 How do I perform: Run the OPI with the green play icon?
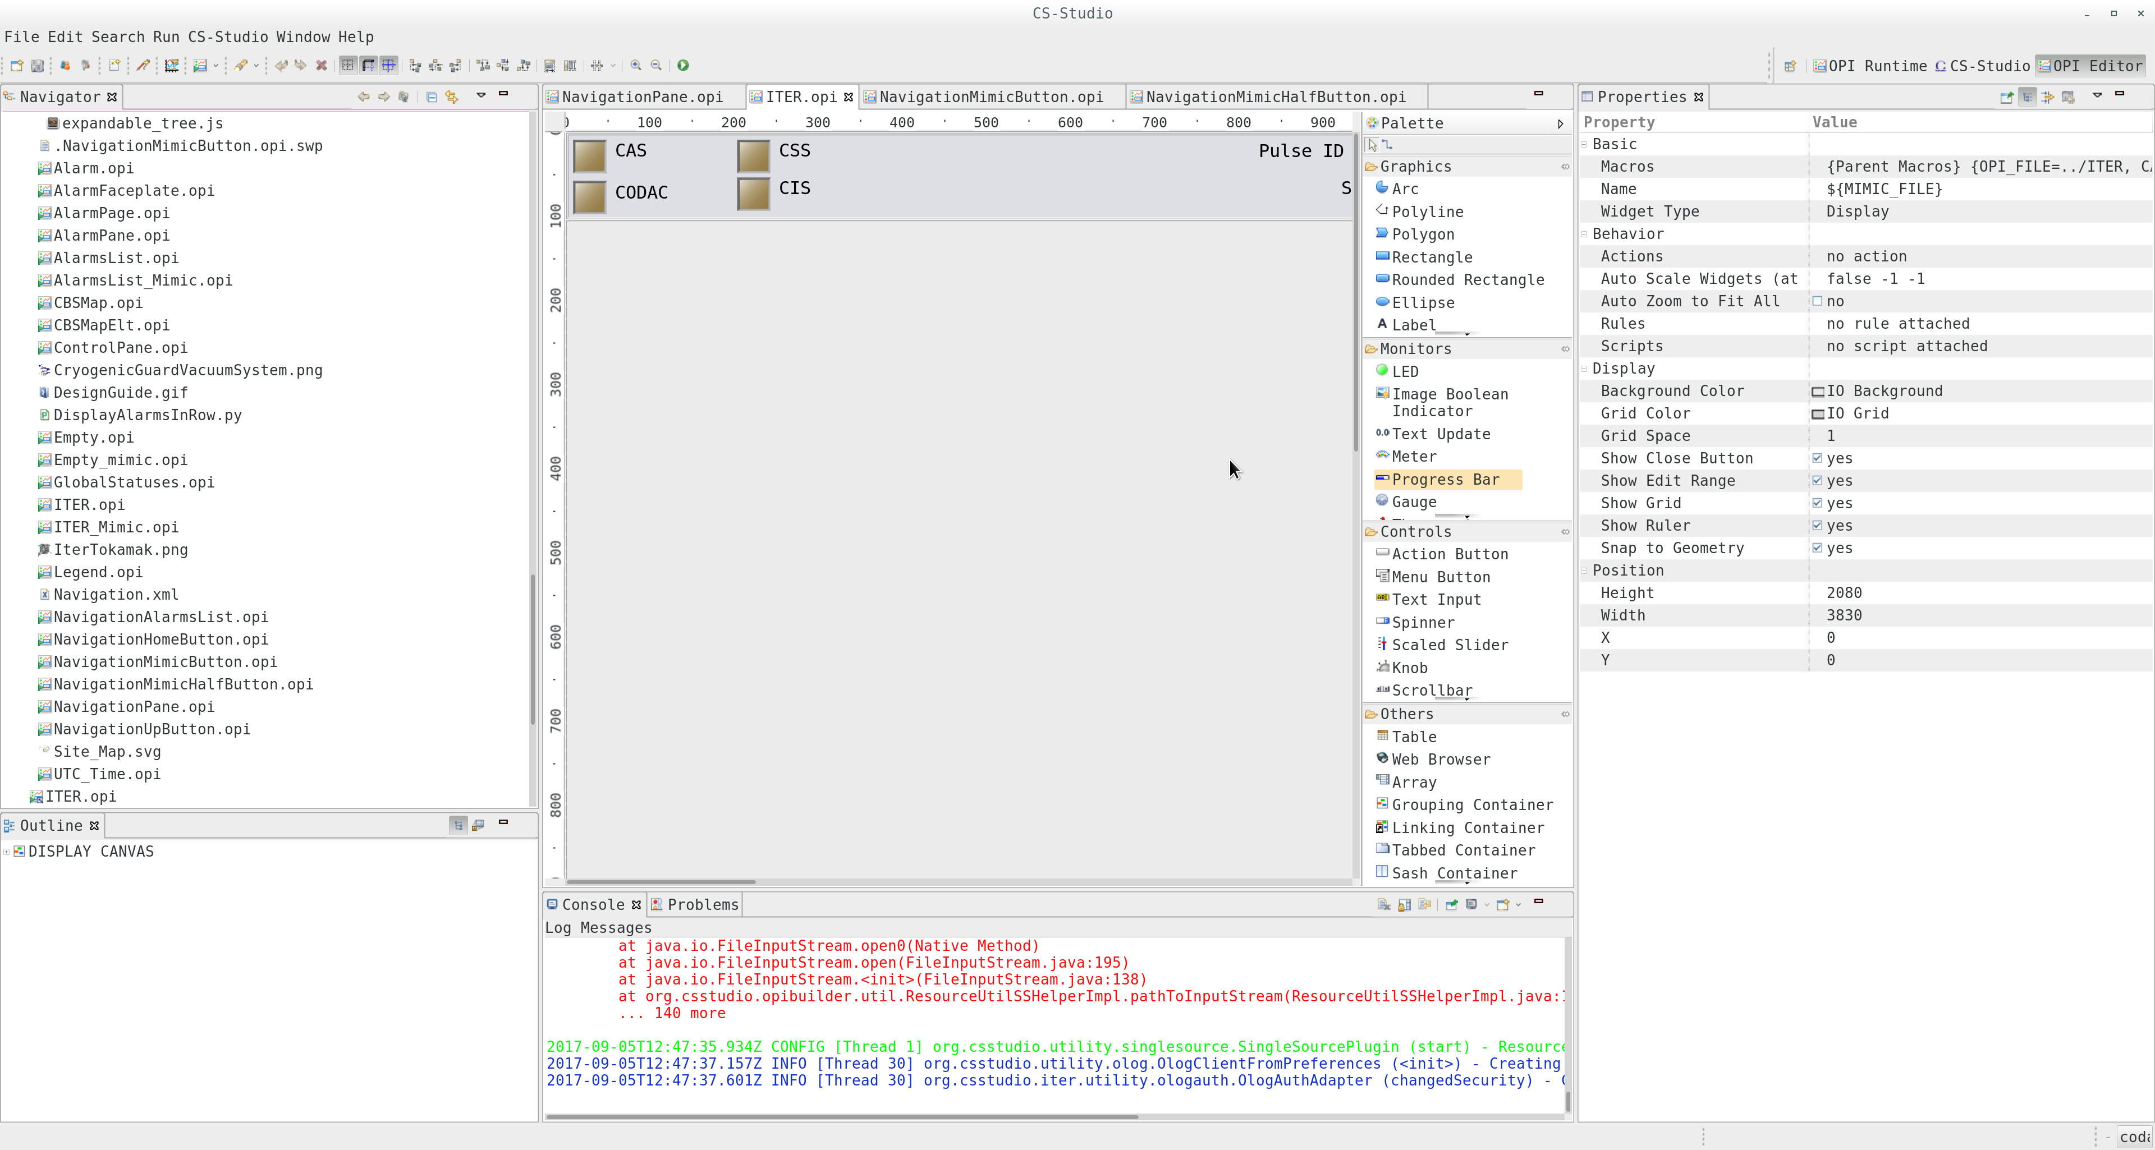(x=682, y=65)
